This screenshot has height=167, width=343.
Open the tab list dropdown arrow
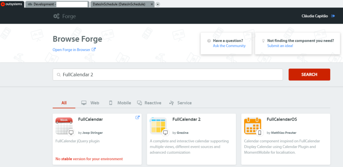(158, 4)
